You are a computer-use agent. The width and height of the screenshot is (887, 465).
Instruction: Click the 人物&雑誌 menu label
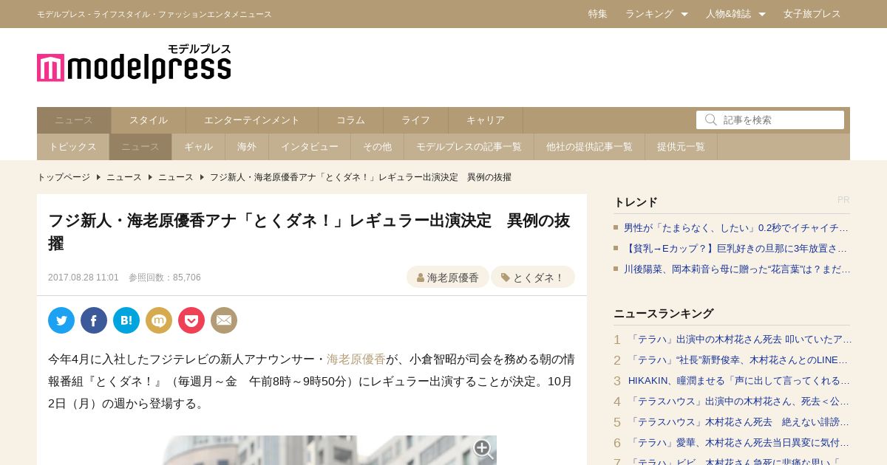728,14
